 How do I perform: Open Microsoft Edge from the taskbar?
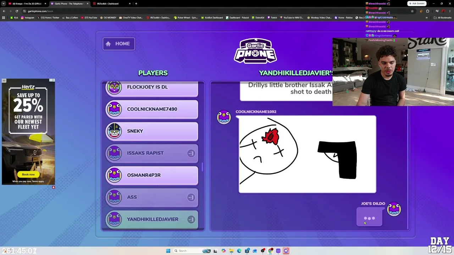239,251
